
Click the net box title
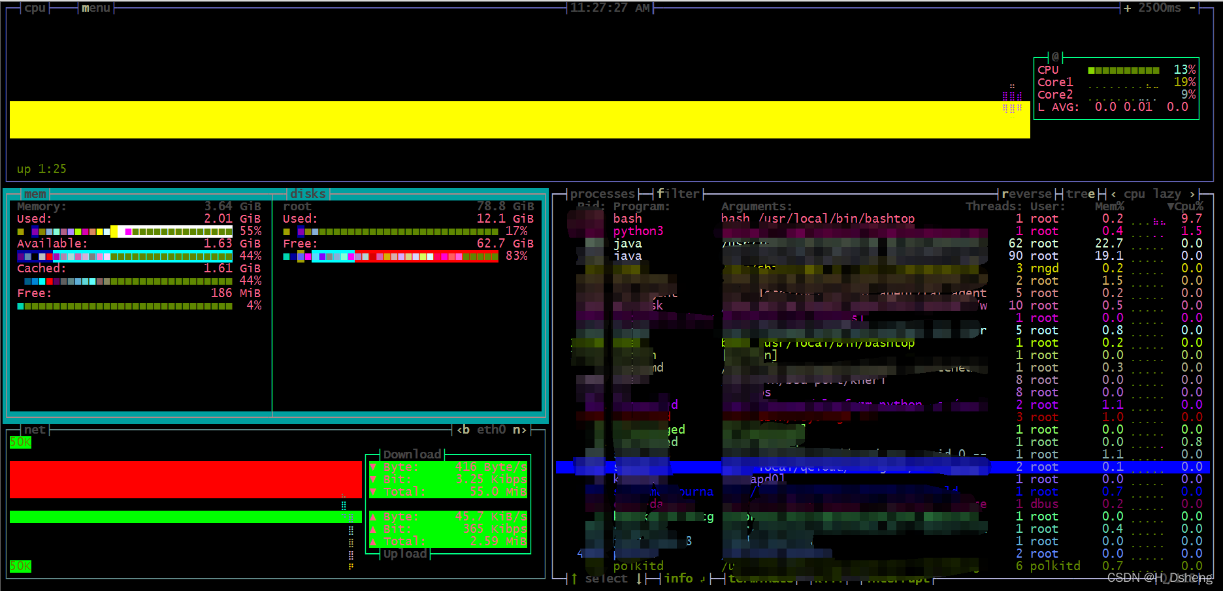click(x=35, y=430)
